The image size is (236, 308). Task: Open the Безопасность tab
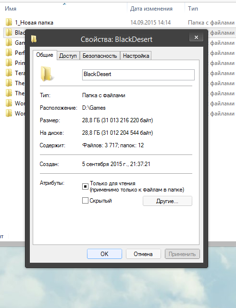100,56
